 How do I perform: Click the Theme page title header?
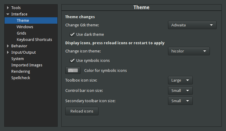tap(142, 8)
